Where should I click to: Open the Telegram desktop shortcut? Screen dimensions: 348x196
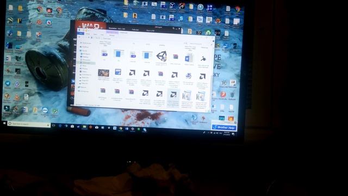click(8, 83)
